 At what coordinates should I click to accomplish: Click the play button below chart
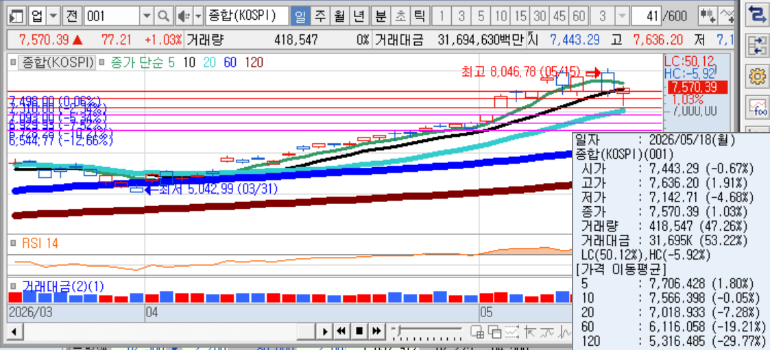[x=324, y=332]
